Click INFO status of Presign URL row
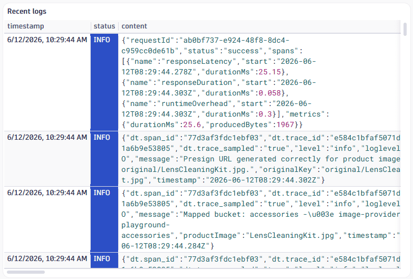Image resolution: width=413 pixels, height=279 pixels. (x=104, y=159)
